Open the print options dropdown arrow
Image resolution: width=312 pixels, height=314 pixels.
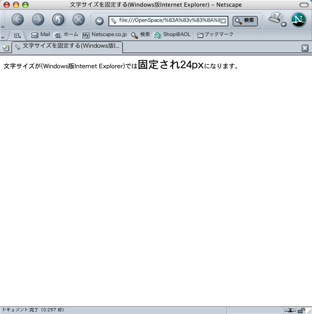tap(284, 25)
